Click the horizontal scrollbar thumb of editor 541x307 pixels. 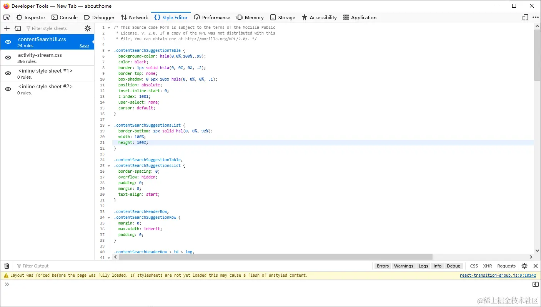point(276,257)
